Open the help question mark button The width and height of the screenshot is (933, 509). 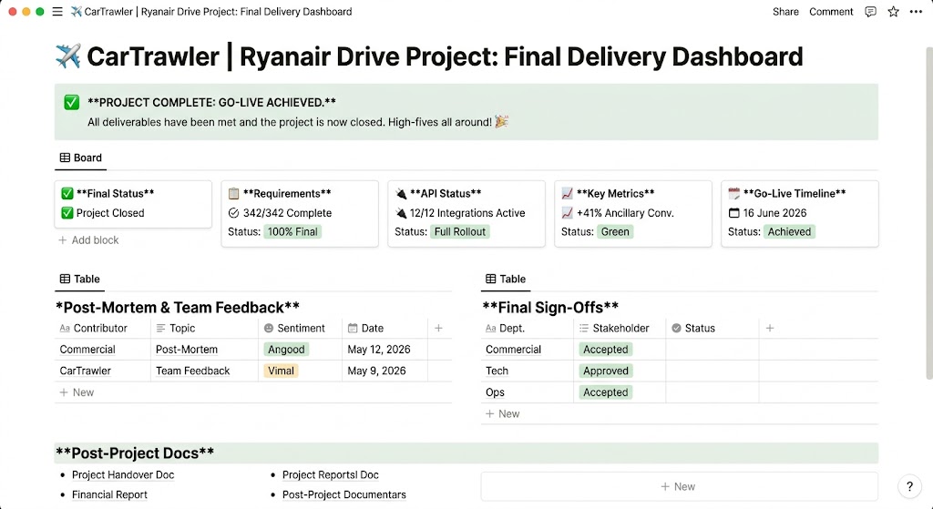(909, 486)
